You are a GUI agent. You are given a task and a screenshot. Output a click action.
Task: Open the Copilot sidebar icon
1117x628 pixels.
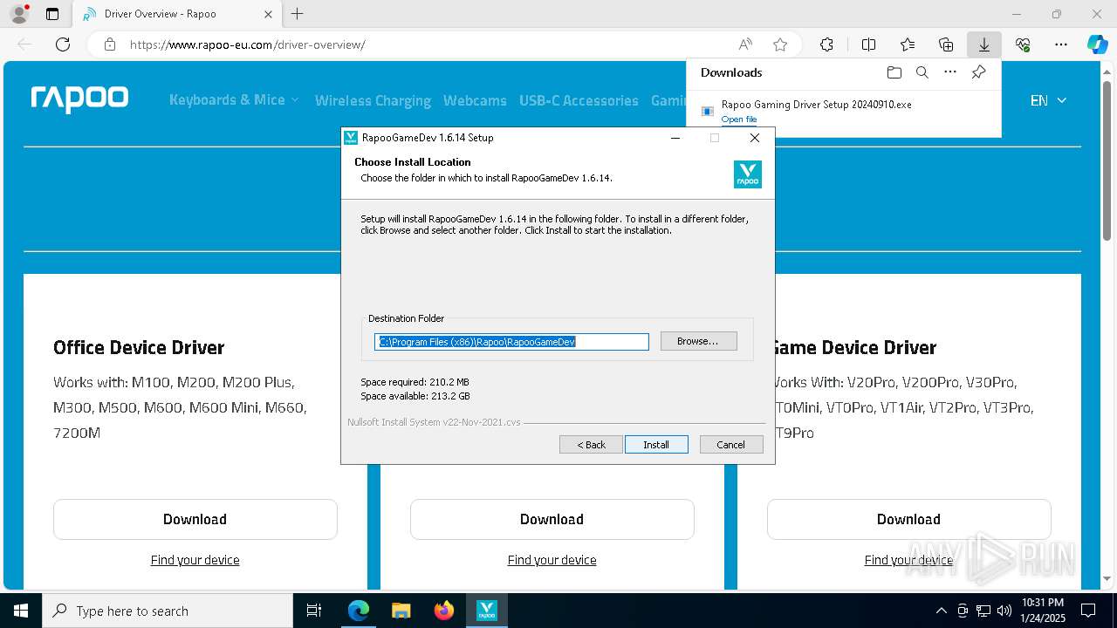tap(1097, 44)
